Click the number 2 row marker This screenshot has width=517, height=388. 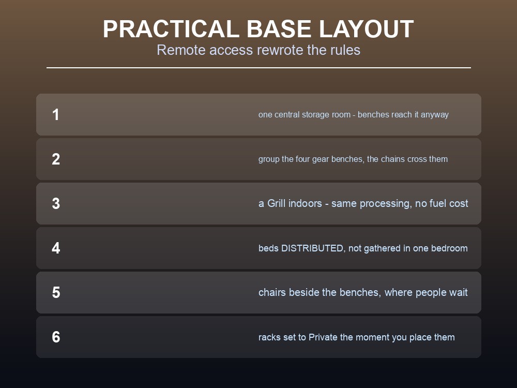(56, 159)
